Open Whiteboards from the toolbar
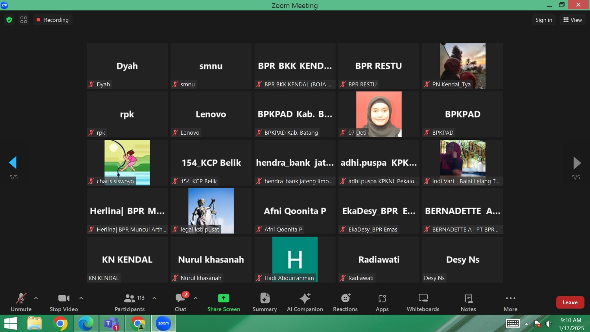This screenshot has height=332, width=590. (423, 302)
